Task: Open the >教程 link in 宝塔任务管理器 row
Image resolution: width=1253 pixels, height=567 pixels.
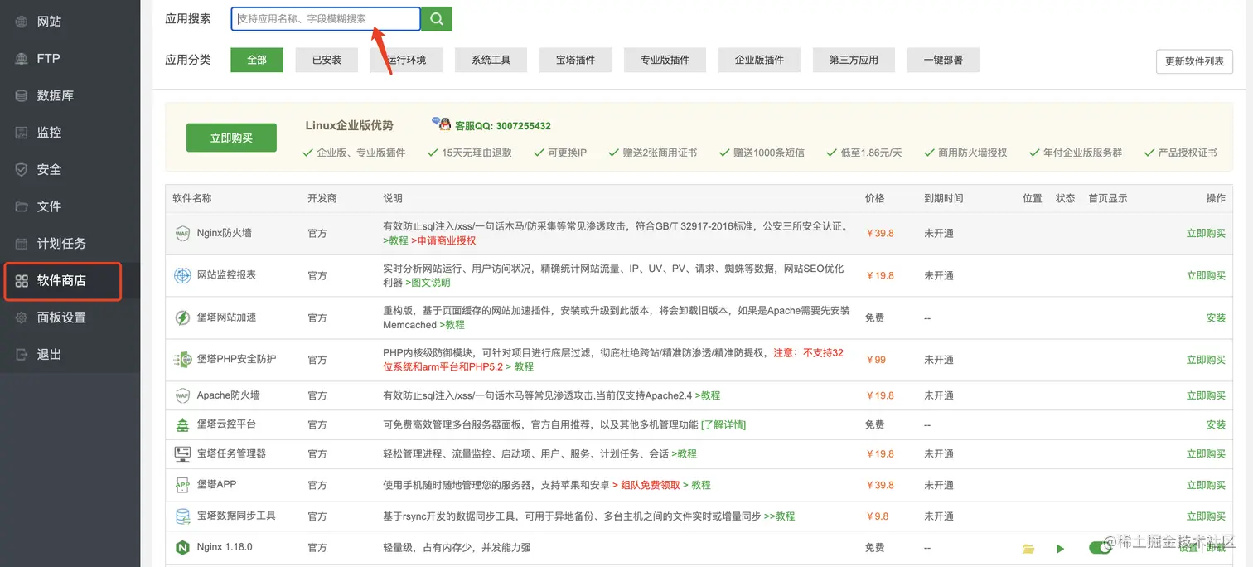Action: 684,454
